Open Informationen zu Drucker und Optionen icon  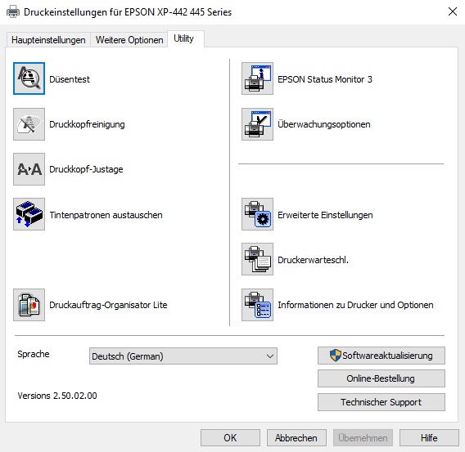click(x=257, y=305)
